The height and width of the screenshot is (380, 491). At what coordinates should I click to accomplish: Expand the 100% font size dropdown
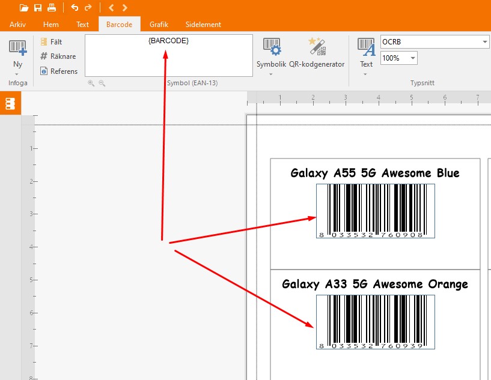click(413, 58)
